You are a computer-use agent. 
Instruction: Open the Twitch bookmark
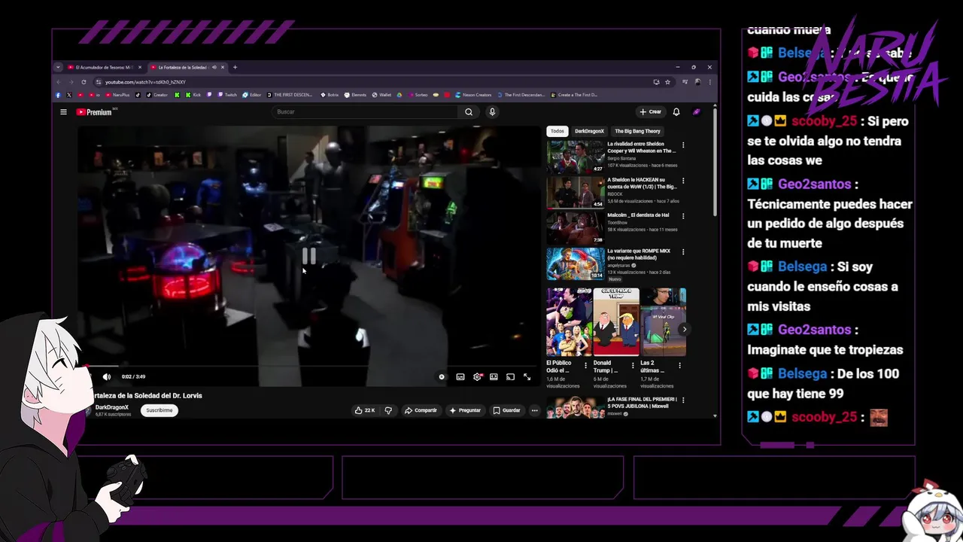[x=228, y=95]
